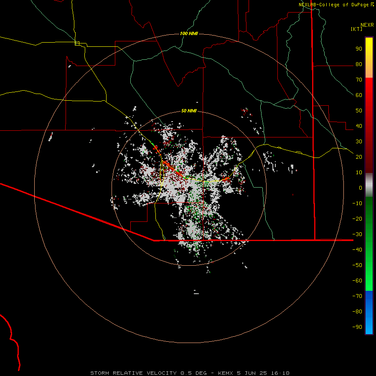Click the -50 value on velocity scale
This screenshot has height=376, width=376.
tap(357, 265)
